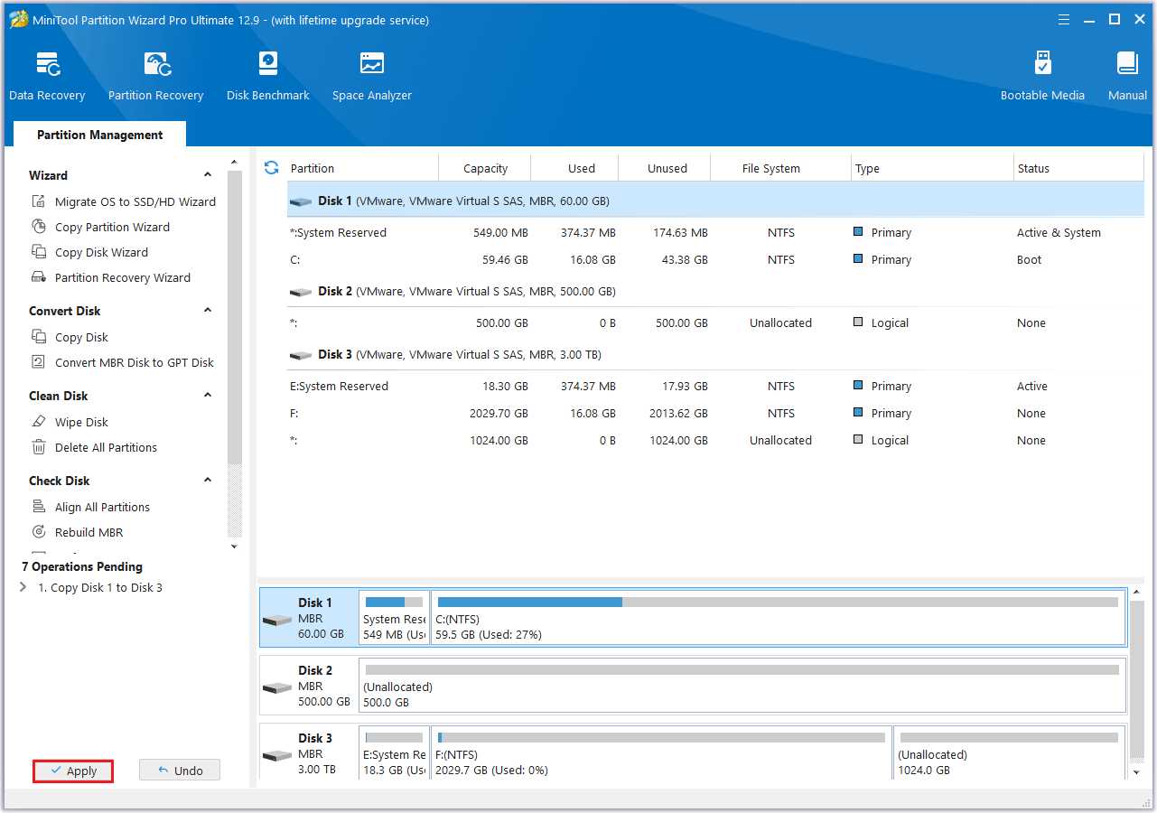Select the Disk 2 header row in the table

click(715, 291)
